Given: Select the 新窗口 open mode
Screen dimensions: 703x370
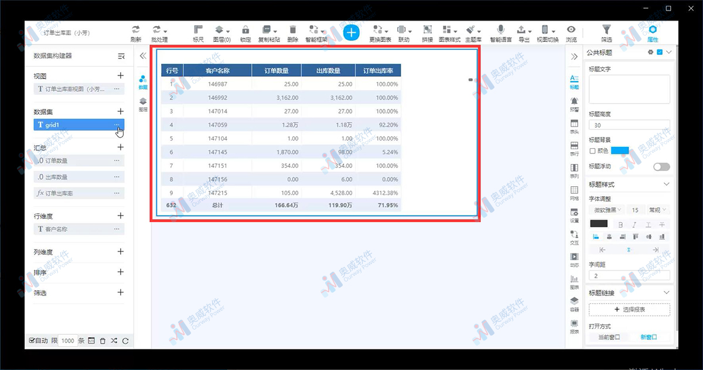Looking at the screenshot, I should pos(648,337).
